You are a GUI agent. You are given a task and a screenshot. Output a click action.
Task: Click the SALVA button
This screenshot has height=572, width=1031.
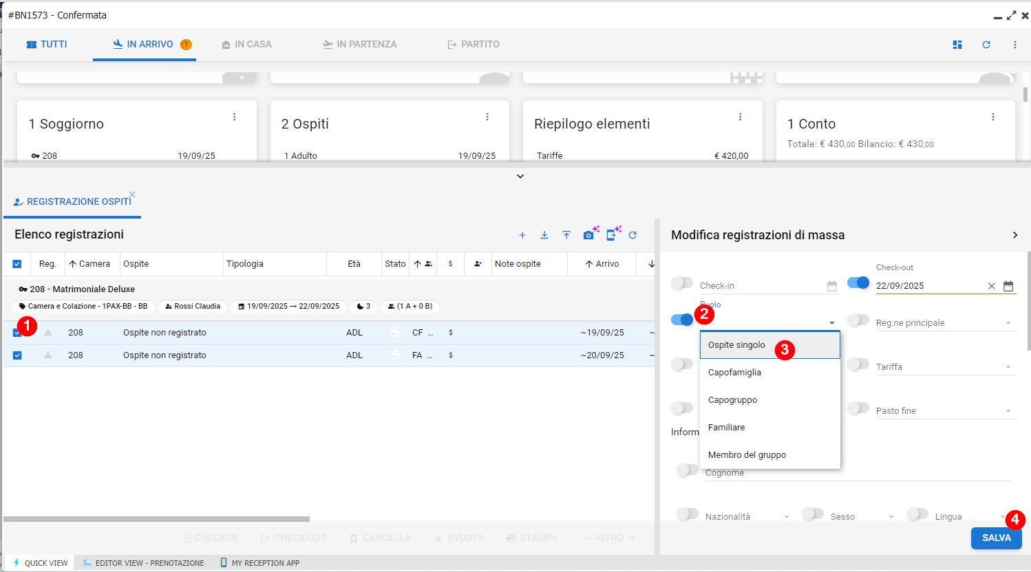click(996, 538)
